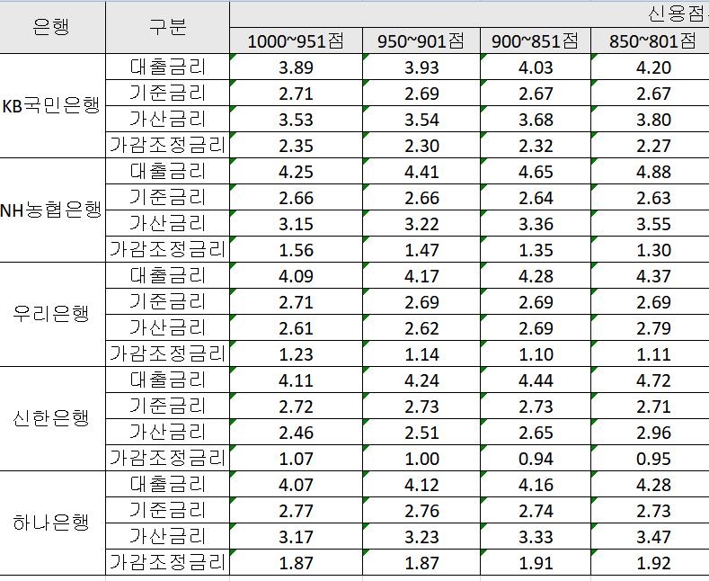Select the 은행 column header cell
The height and width of the screenshot is (581, 709).
[x=52, y=27]
